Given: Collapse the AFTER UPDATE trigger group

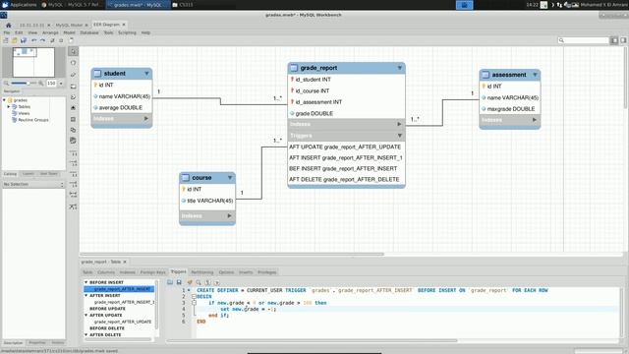Looking at the screenshot, I should 86,315.
